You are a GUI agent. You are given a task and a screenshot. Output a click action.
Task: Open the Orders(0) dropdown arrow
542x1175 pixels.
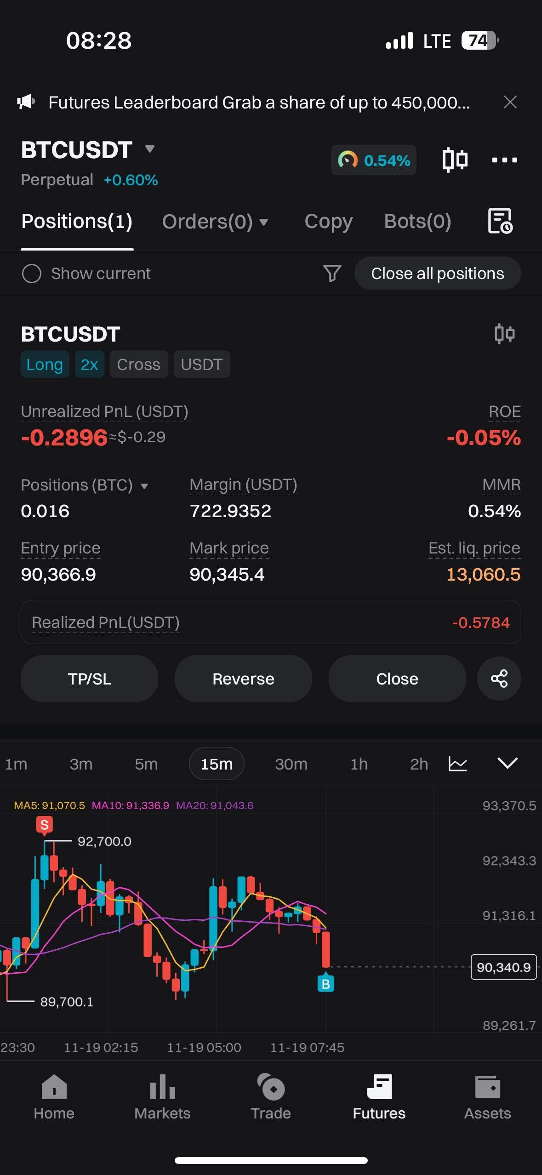pos(263,222)
